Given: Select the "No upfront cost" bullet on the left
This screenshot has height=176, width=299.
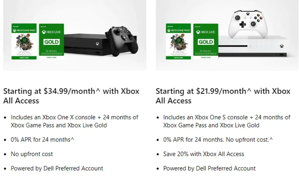Looking at the screenshot, I should (x=33, y=154).
